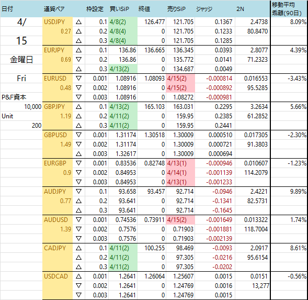Click the 日付 column header
This screenshot has height=300, width=308.
(x=7, y=9)
